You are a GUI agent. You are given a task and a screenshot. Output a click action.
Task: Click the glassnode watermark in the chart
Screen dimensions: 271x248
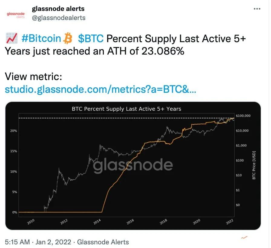pos(133,165)
